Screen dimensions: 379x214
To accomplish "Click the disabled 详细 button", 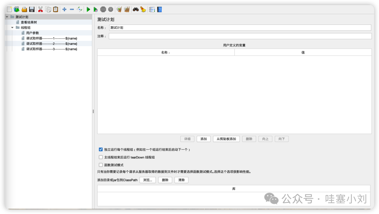I will 187,139.
